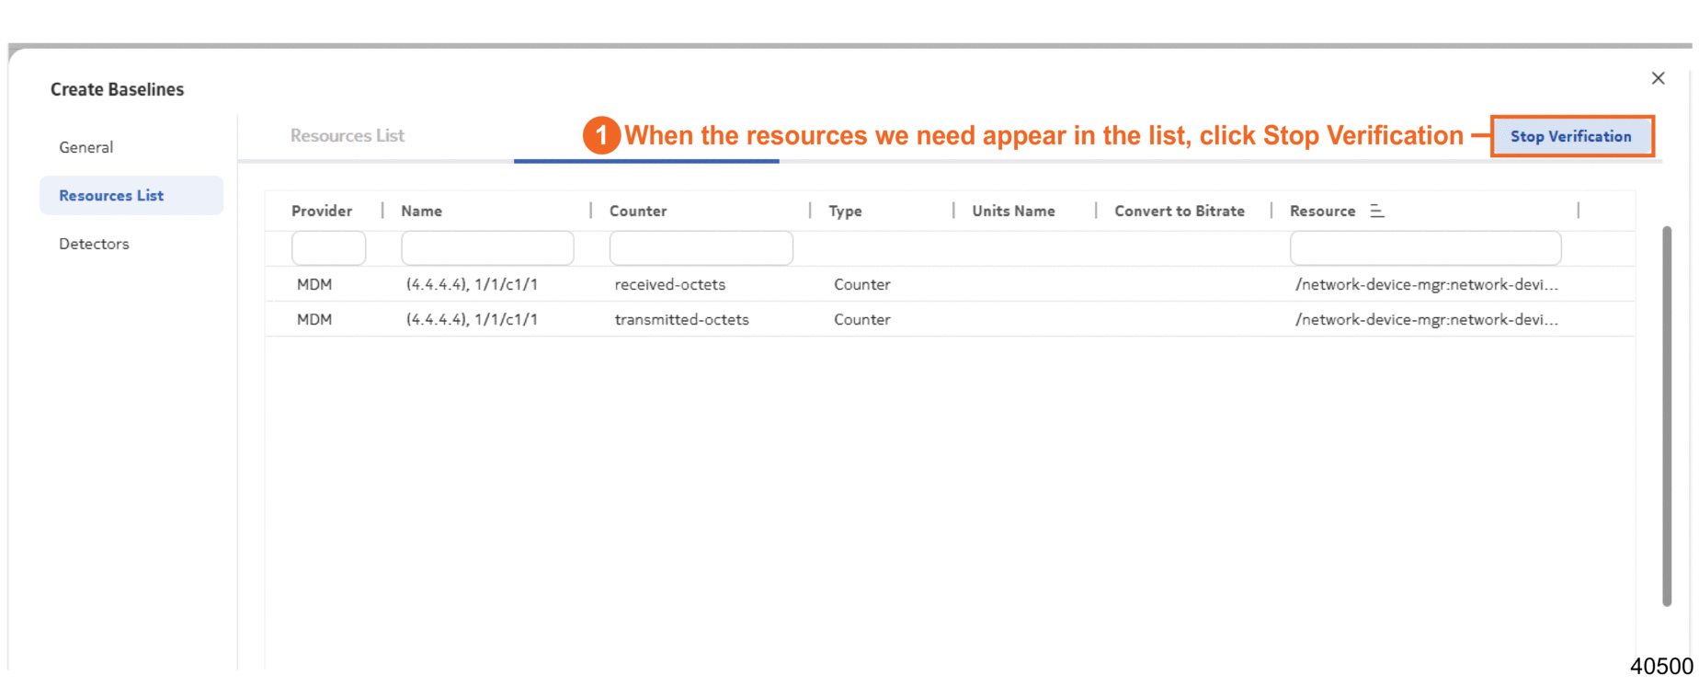
Task: Sort by Name column header
Action: [x=421, y=211]
